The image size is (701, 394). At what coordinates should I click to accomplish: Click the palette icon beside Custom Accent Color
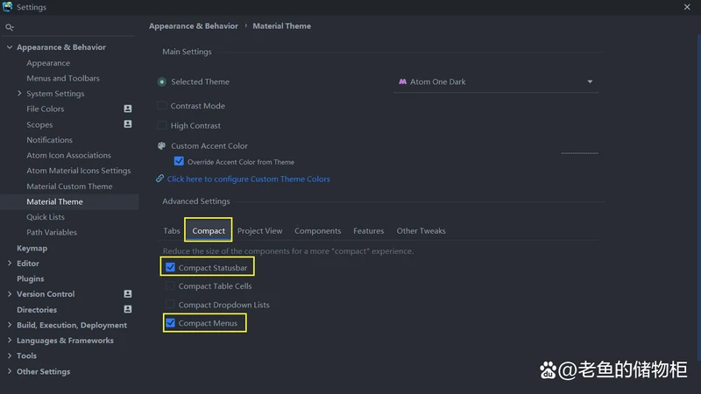pyautogui.click(x=162, y=145)
